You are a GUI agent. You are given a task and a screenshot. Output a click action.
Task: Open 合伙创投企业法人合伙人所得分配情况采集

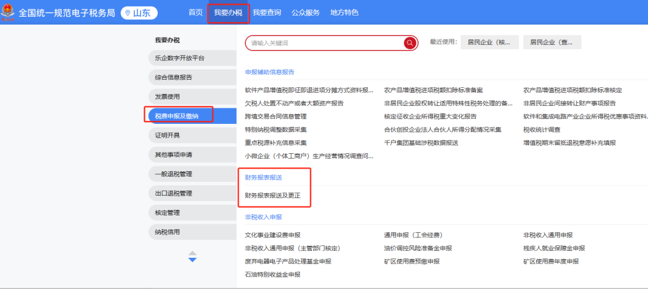pos(443,129)
